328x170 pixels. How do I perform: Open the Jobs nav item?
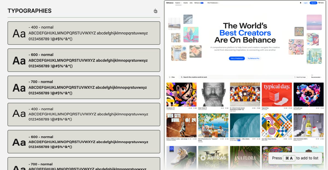click(x=191, y=3)
